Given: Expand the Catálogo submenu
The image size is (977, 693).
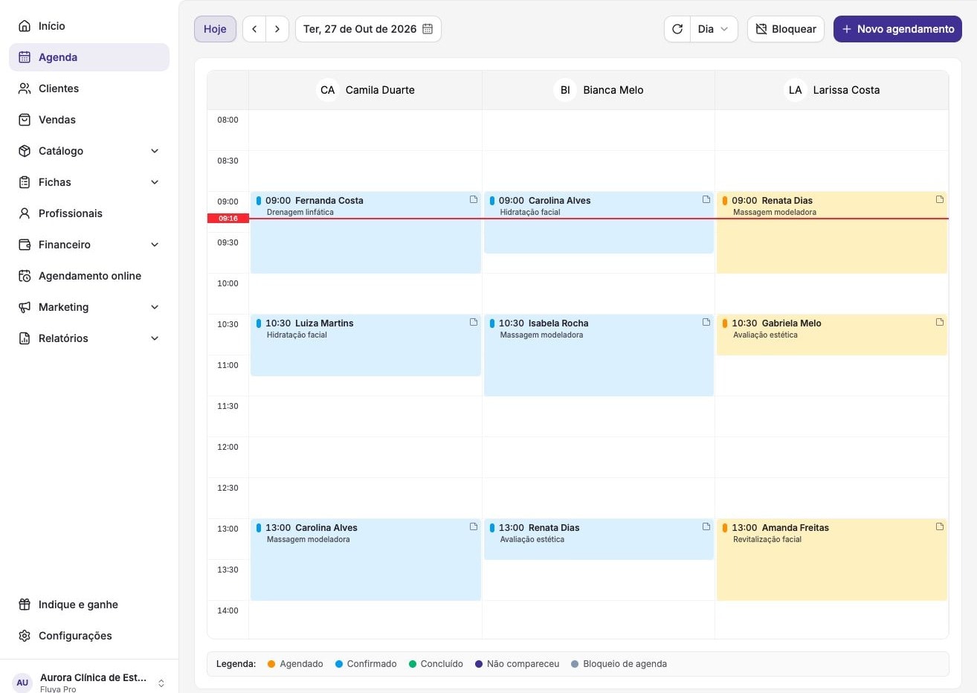Looking at the screenshot, I should point(155,151).
